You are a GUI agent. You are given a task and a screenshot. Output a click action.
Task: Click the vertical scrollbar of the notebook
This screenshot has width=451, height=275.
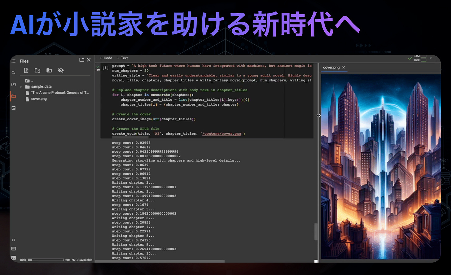316,232
